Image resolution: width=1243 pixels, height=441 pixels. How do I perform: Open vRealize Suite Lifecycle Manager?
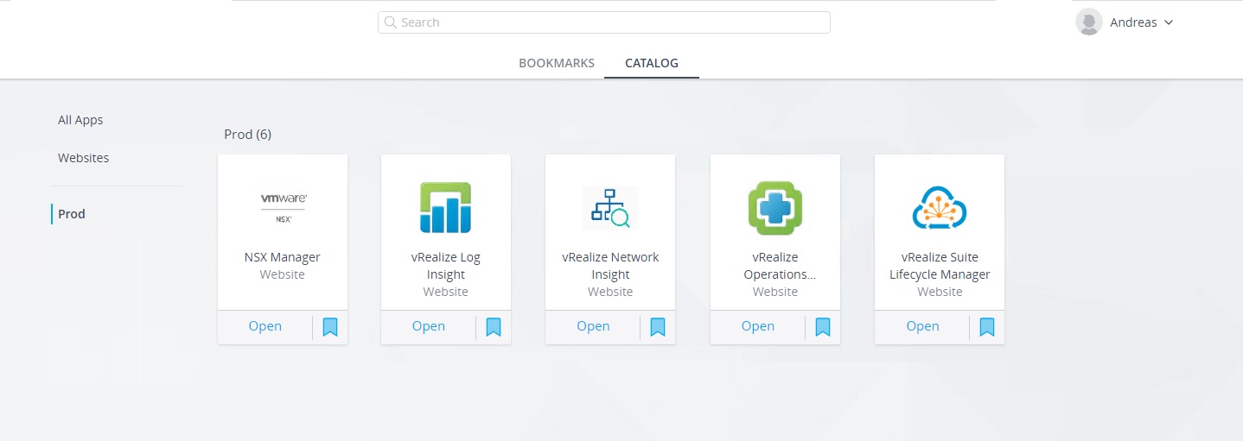tap(922, 326)
